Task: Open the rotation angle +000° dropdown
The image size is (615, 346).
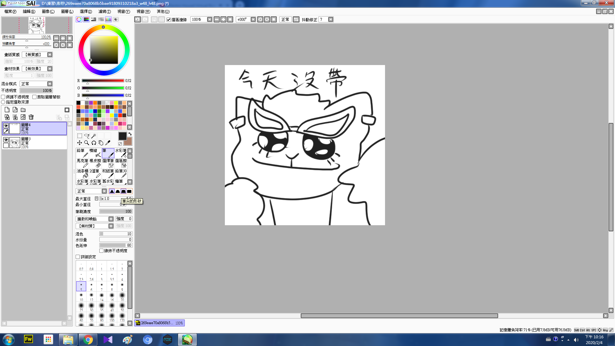Action: [x=253, y=20]
